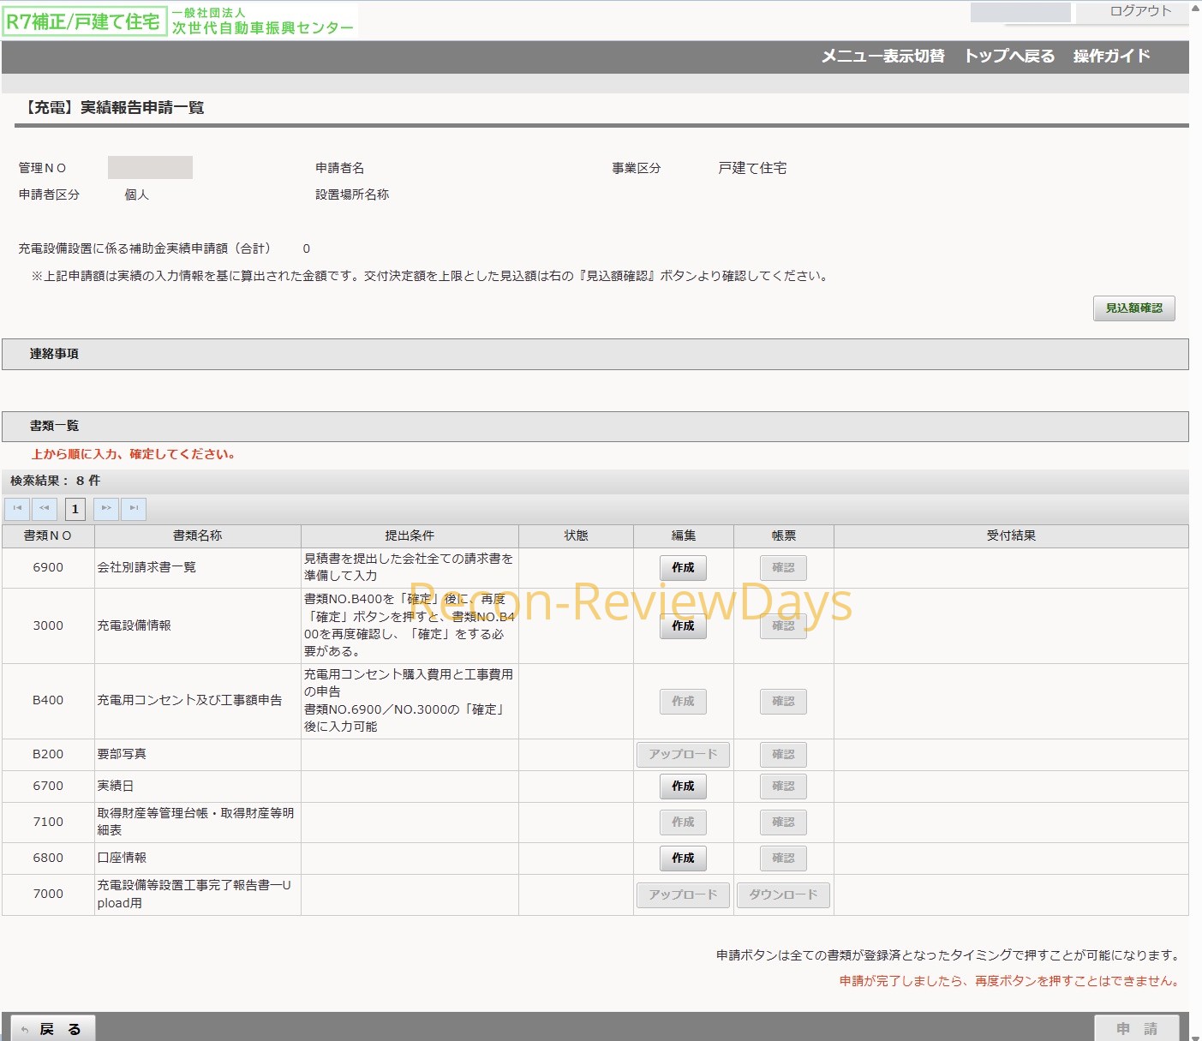Click the scroll up arrow of scrollbar
Viewport: 1202px width, 1041px height.
coord(1196,7)
